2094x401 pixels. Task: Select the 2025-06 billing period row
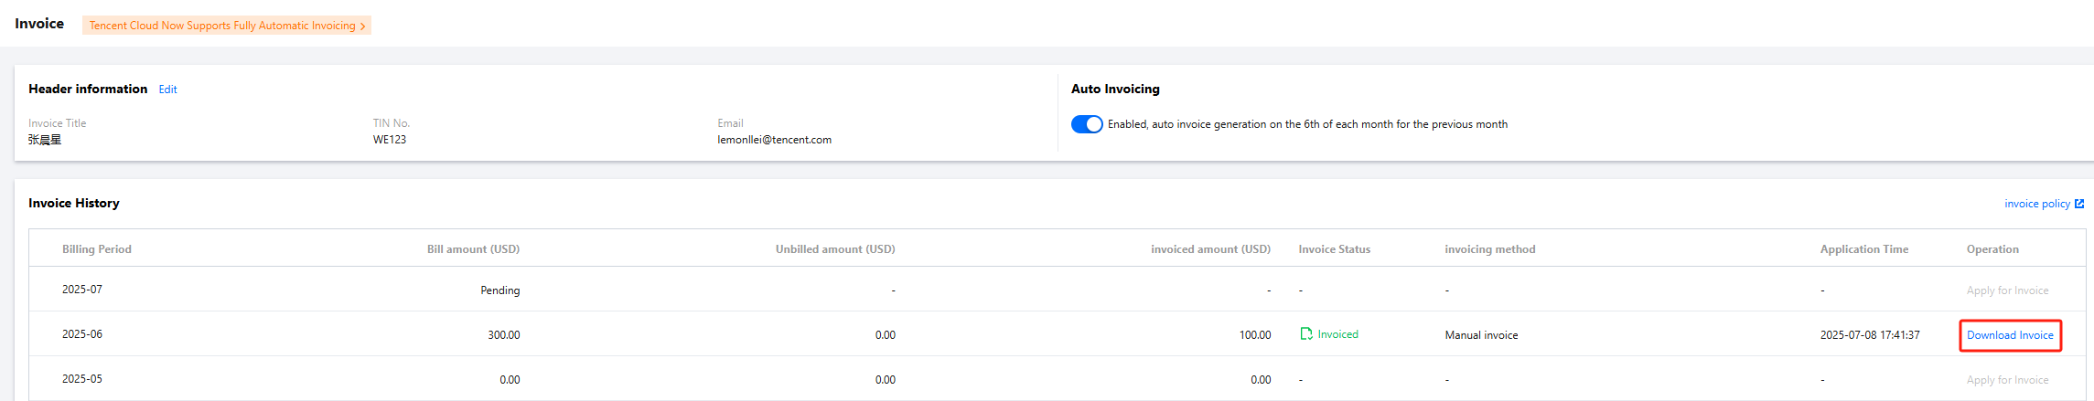pyautogui.click(x=82, y=334)
